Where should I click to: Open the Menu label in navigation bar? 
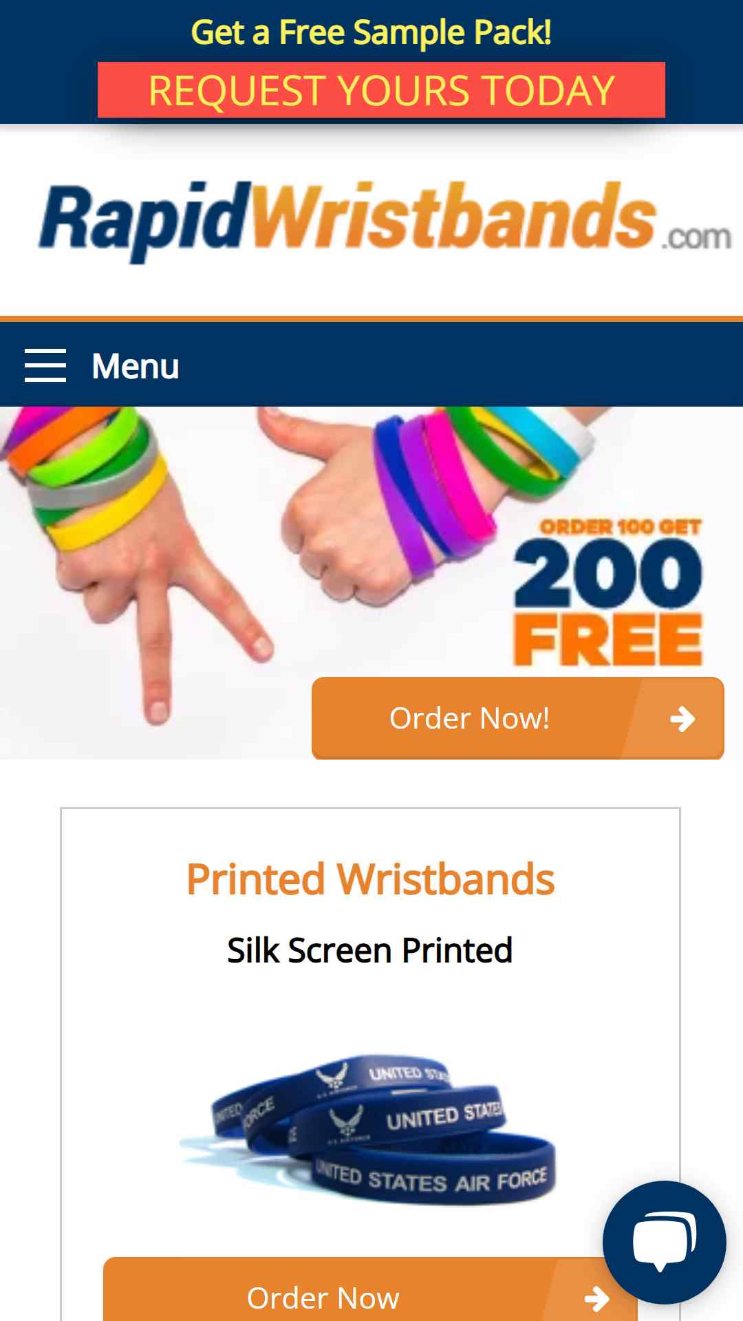point(136,366)
